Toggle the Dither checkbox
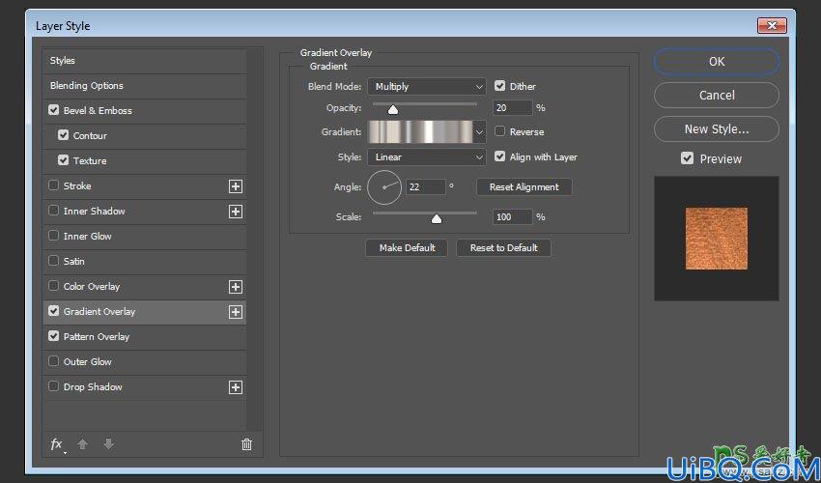Image resolution: width=821 pixels, height=483 pixels. (500, 86)
